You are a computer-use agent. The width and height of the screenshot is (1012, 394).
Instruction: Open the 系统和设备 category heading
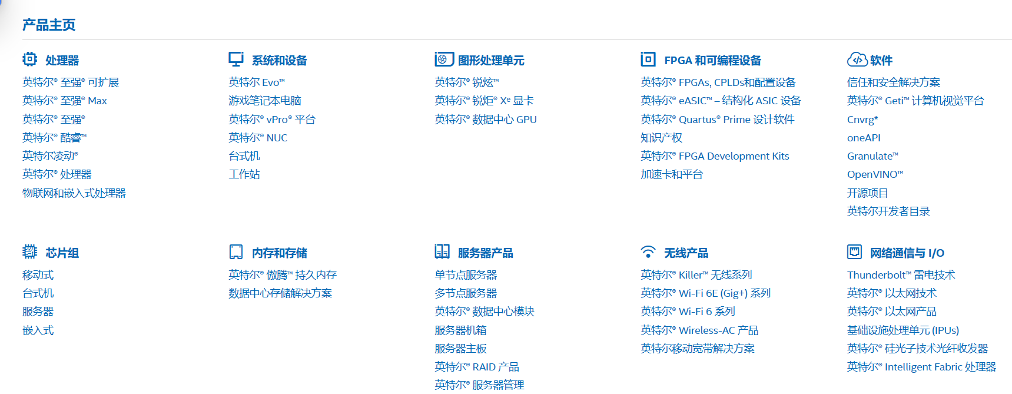[x=280, y=60]
